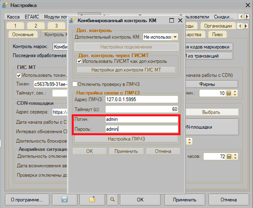Switch to the 'Пиво' tab

pos(218,34)
